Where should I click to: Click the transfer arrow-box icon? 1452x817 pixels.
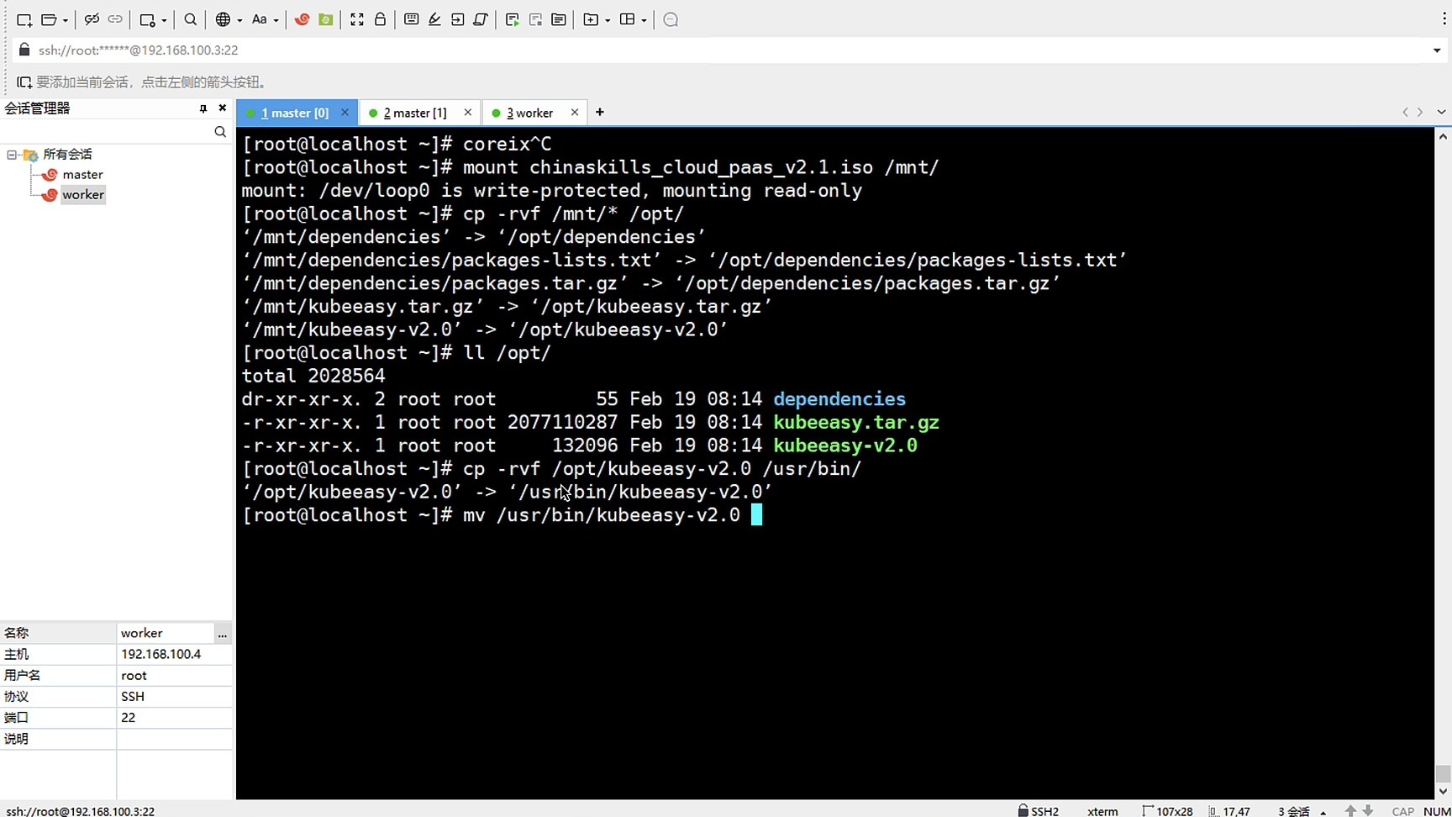[x=458, y=19]
